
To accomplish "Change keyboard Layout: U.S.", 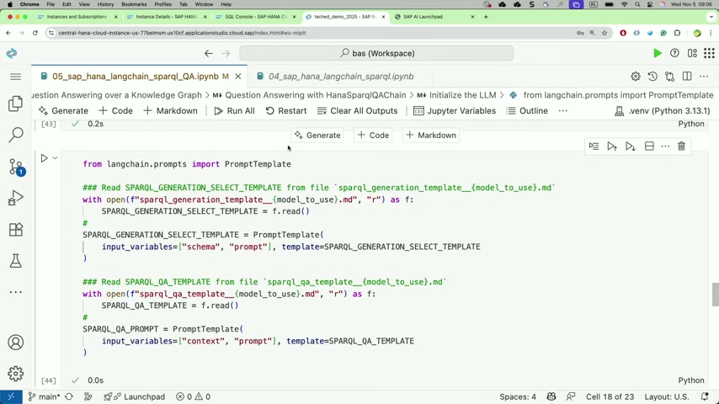I will point(667,396).
